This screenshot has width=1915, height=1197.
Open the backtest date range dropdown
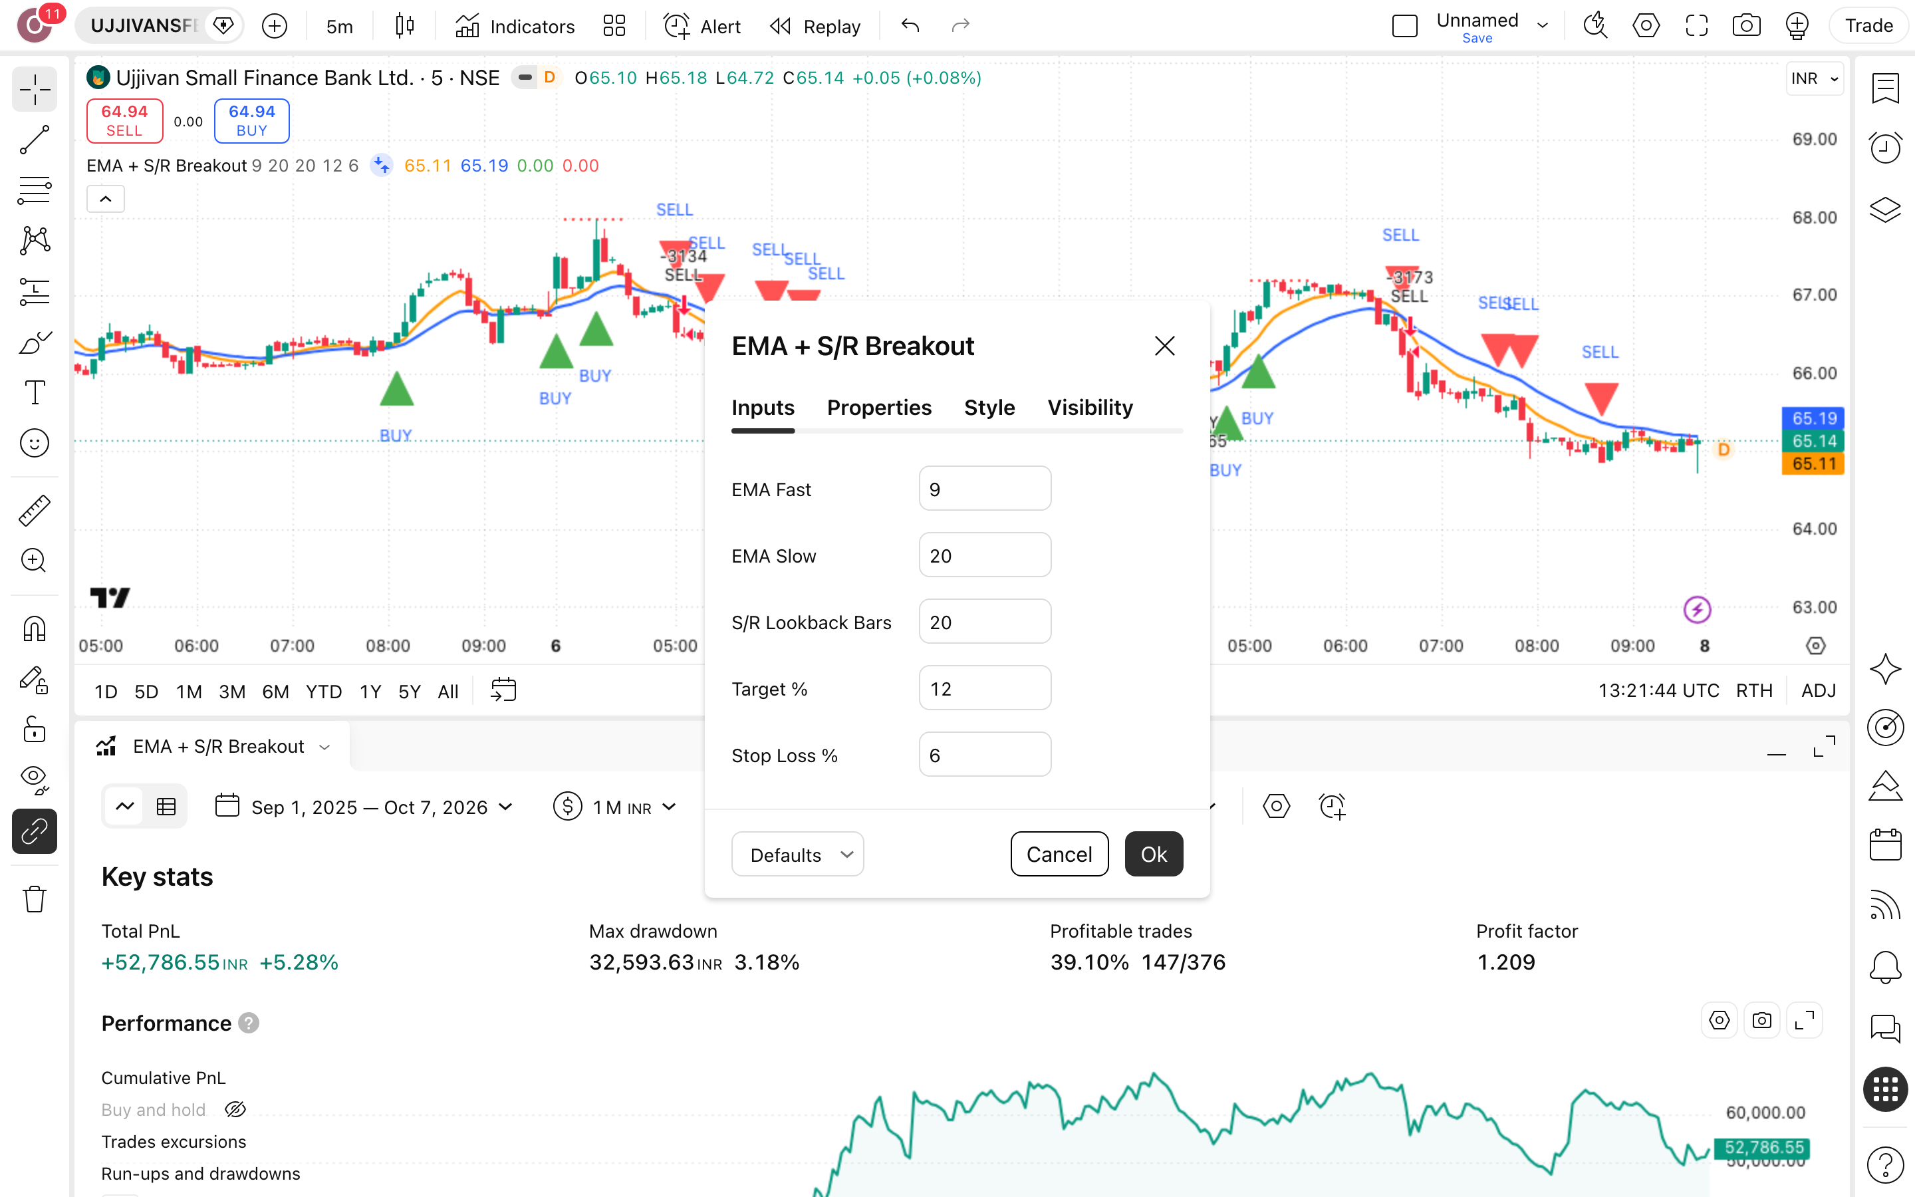(x=364, y=807)
